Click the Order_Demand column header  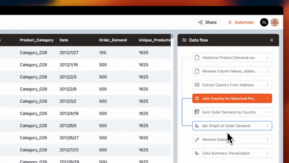pyautogui.click(x=113, y=40)
